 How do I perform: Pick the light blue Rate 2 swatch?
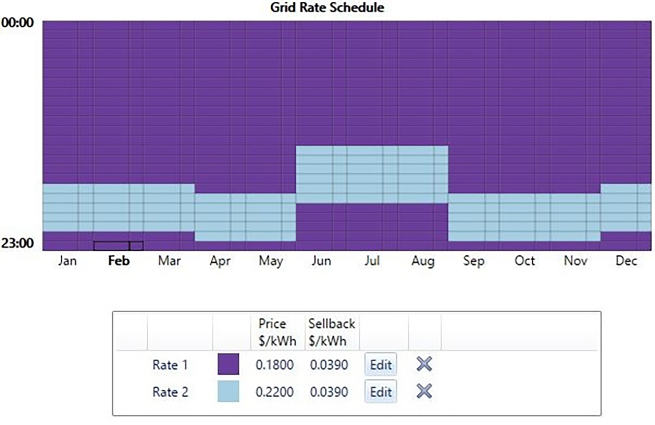[x=228, y=392]
